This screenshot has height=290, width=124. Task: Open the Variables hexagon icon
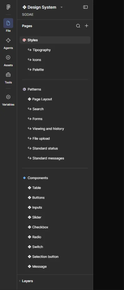pyautogui.click(x=8, y=97)
